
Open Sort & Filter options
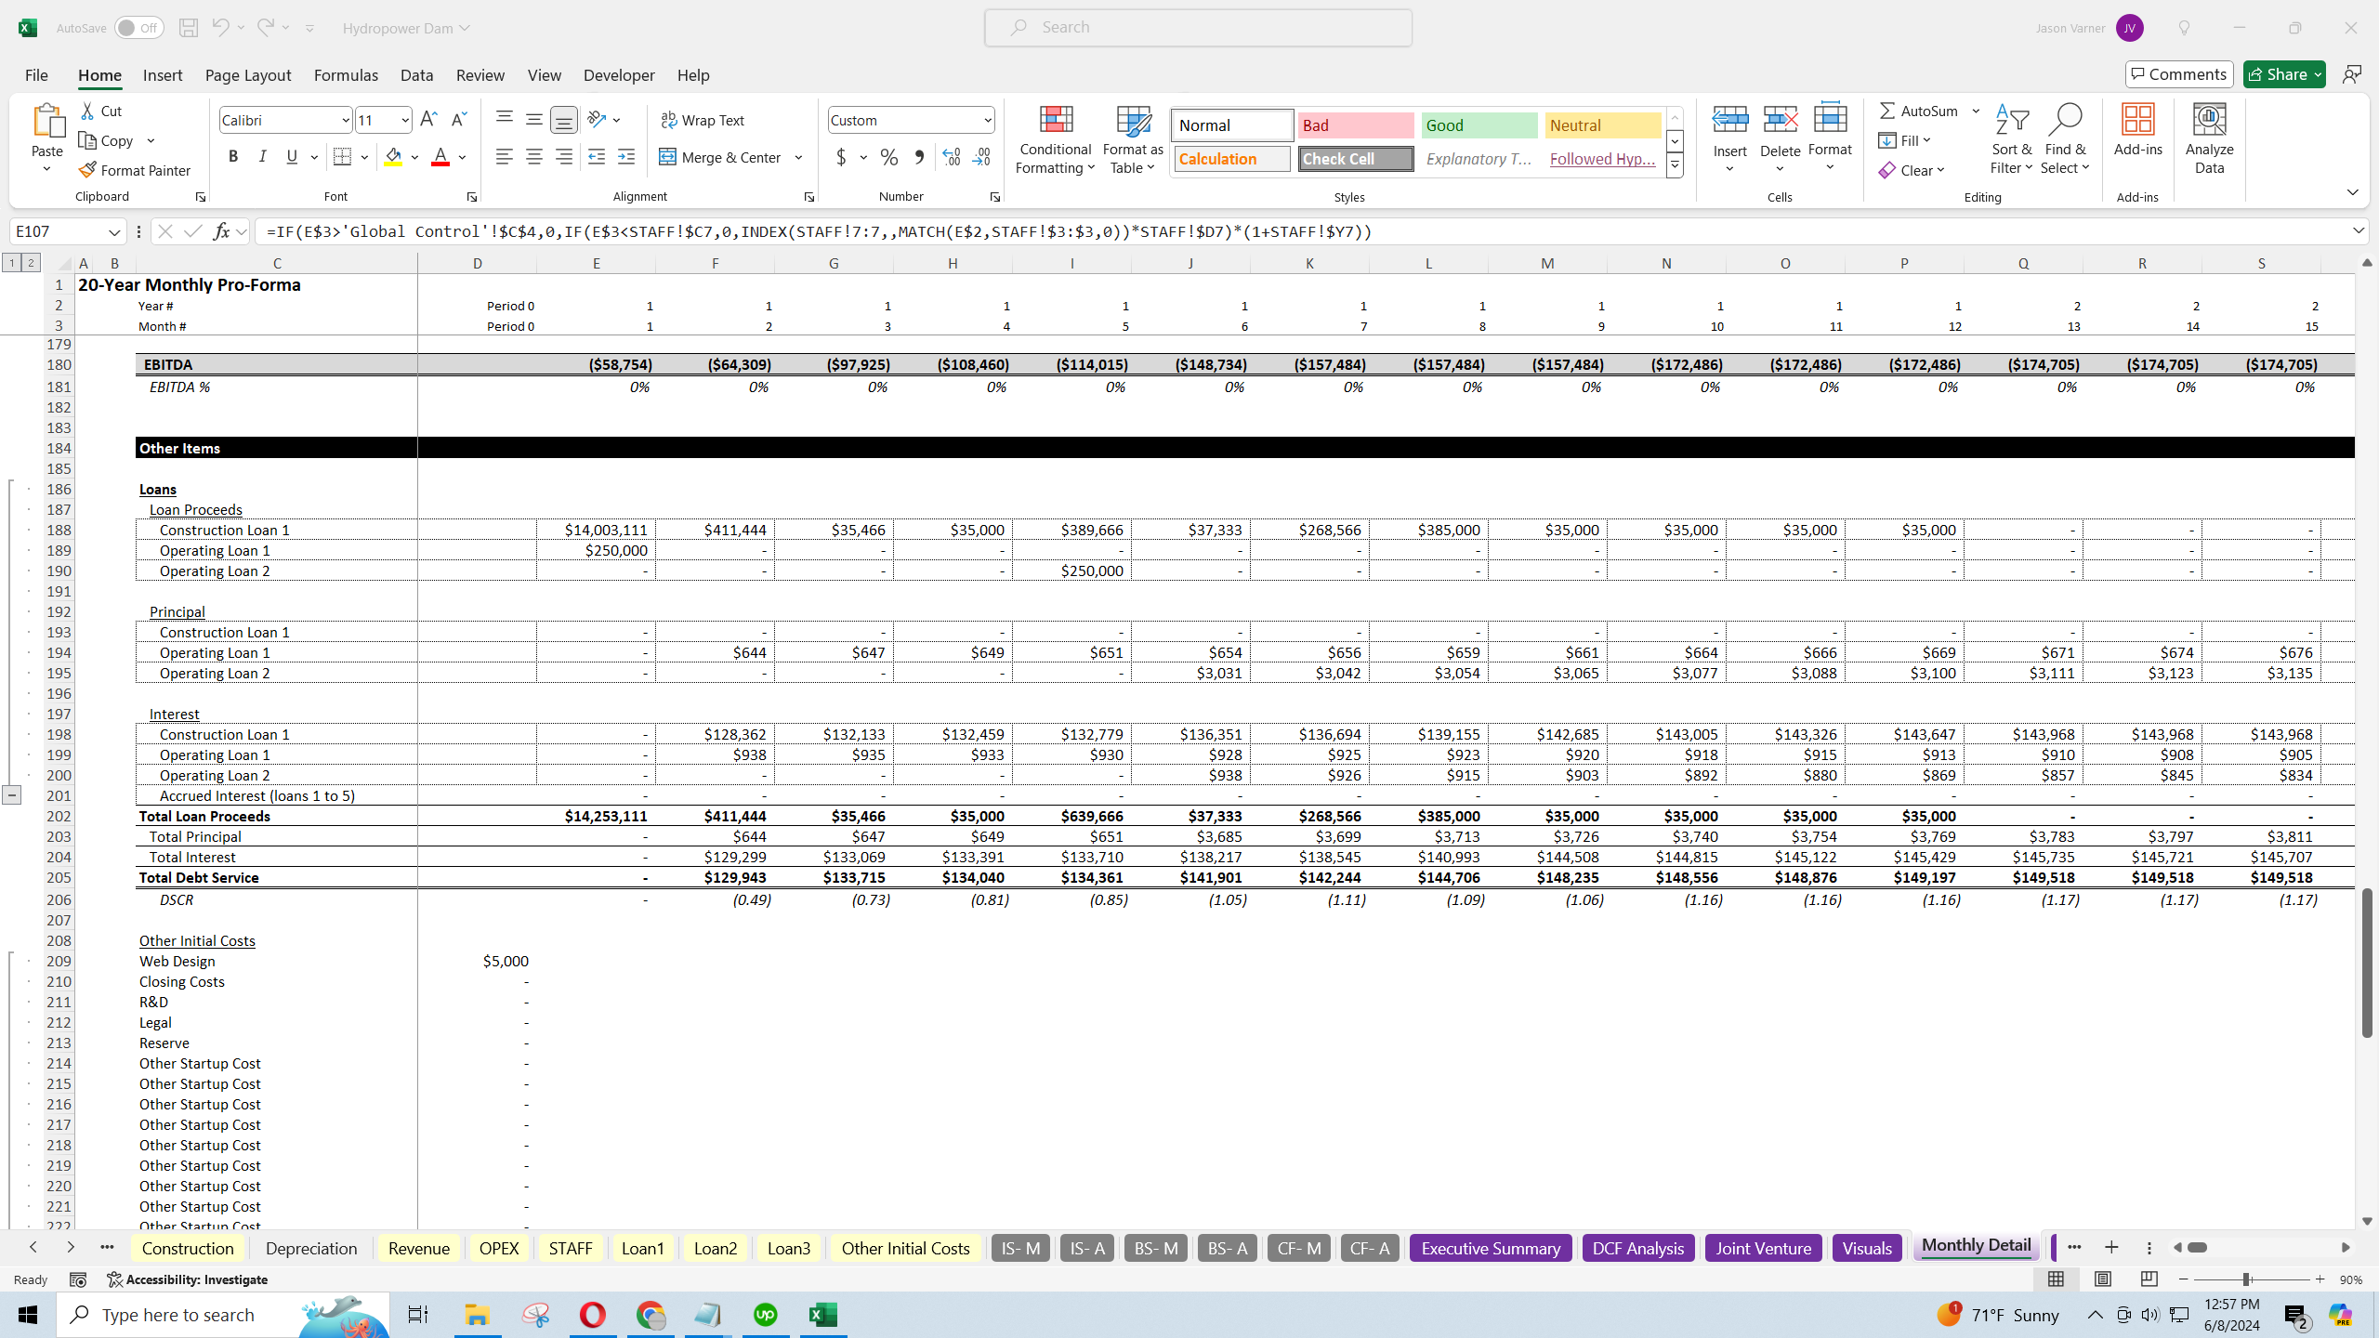[x=2012, y=139]
